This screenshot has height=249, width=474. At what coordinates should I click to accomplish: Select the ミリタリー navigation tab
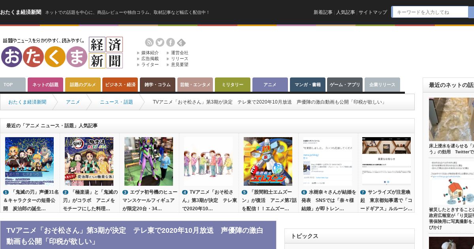point(233,85)
